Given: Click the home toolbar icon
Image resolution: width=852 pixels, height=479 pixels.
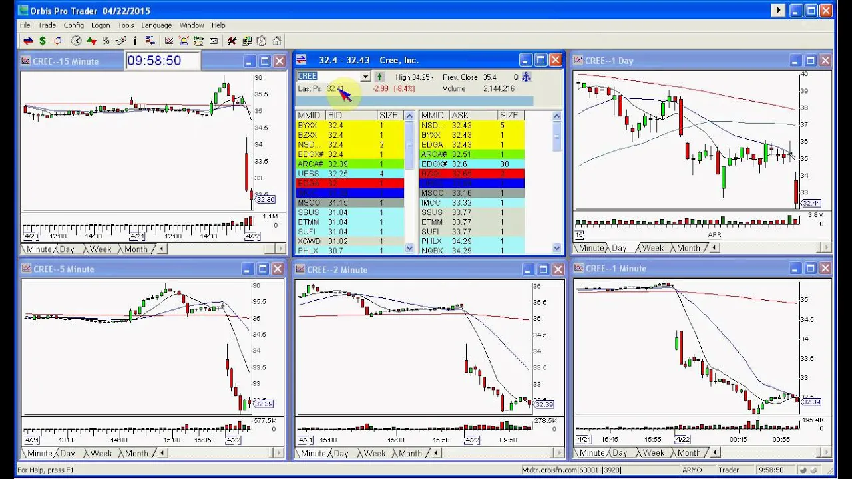Looking at the screenshot, I should click(277, 41).
